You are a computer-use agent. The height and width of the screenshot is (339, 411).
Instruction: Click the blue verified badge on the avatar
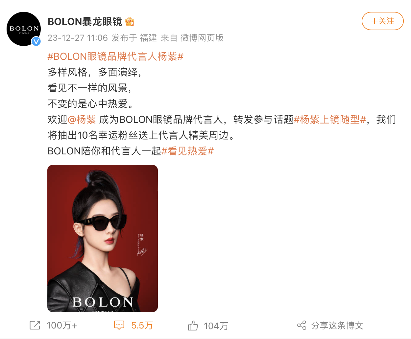pyautogui.click(x=36, y=41)
